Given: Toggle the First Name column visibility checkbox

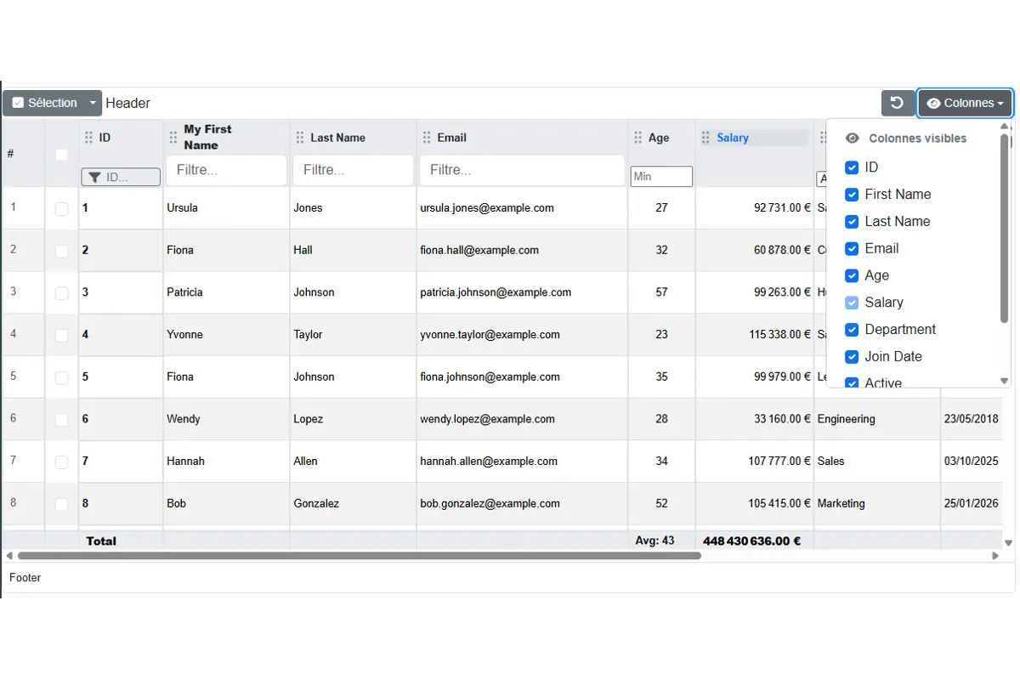Looking at the screenshot, I should point(852,195).
